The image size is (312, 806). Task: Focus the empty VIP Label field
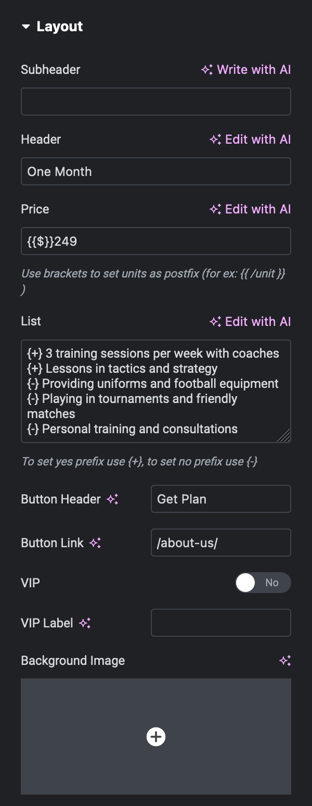221,623
